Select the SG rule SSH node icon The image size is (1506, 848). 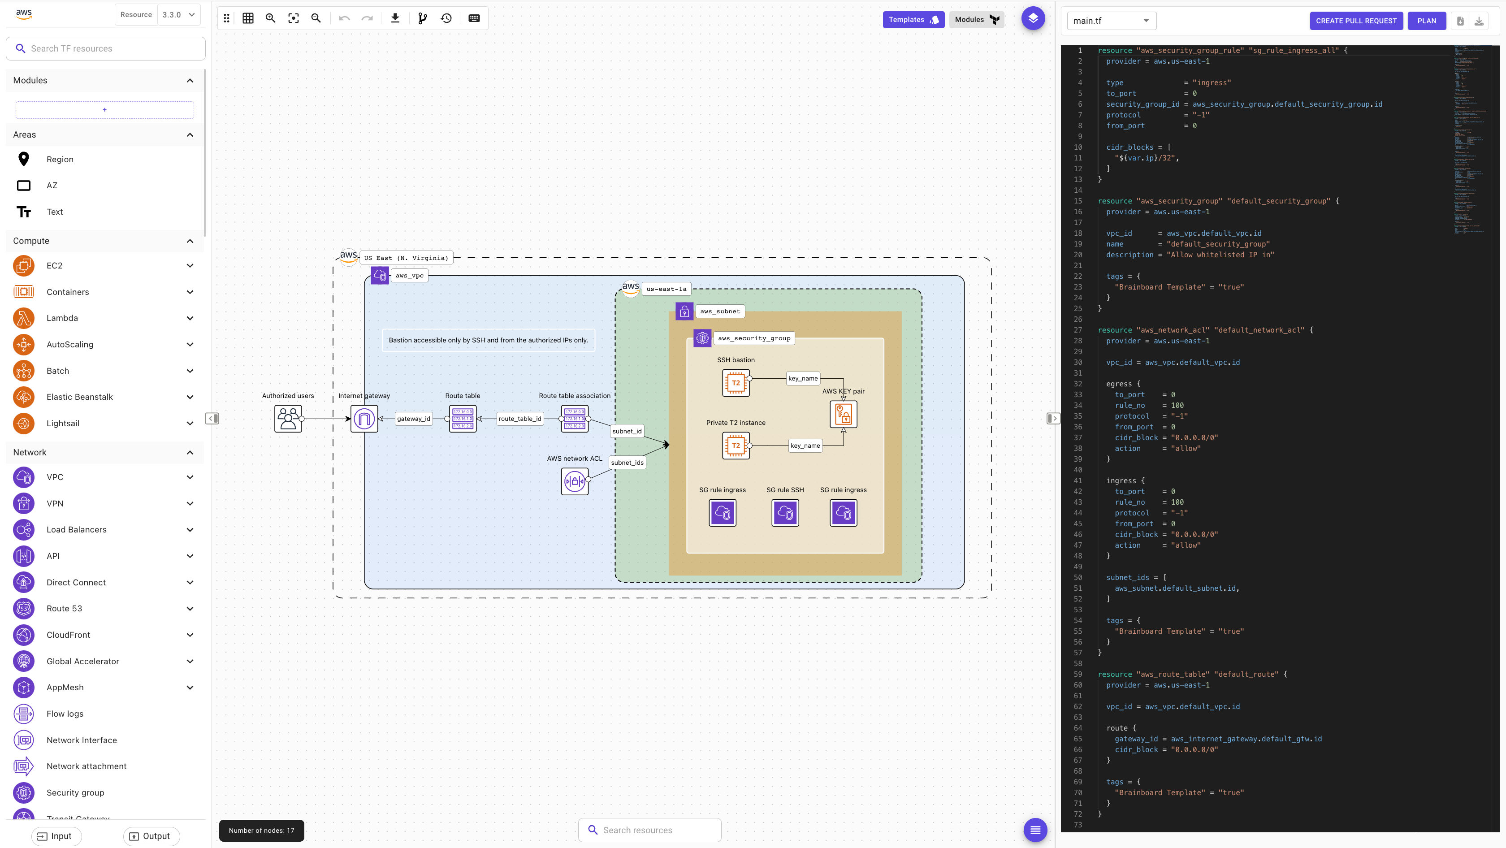tap(785, 513)
